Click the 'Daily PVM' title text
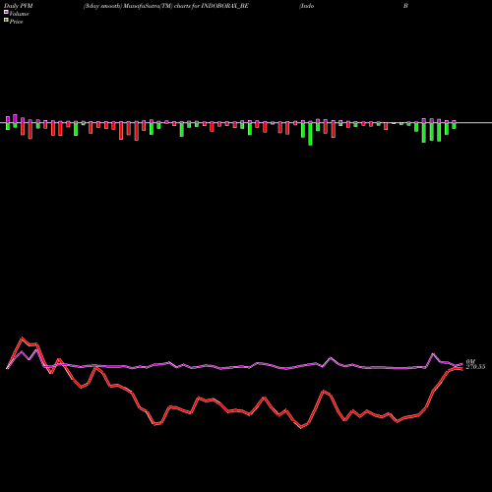The image size is (492, 492). 19,6
